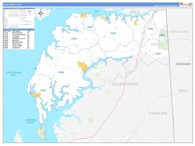Click the KENT label beside ZIP 21651
The image size is (195, 146).
point(156,44)
